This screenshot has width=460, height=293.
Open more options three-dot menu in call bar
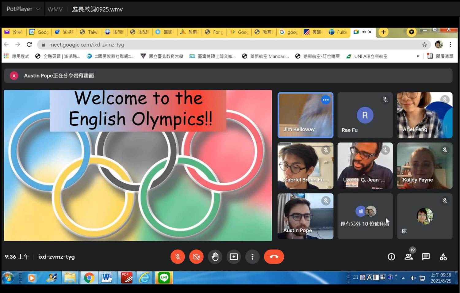pyautogui.click(x=252, y=257)
